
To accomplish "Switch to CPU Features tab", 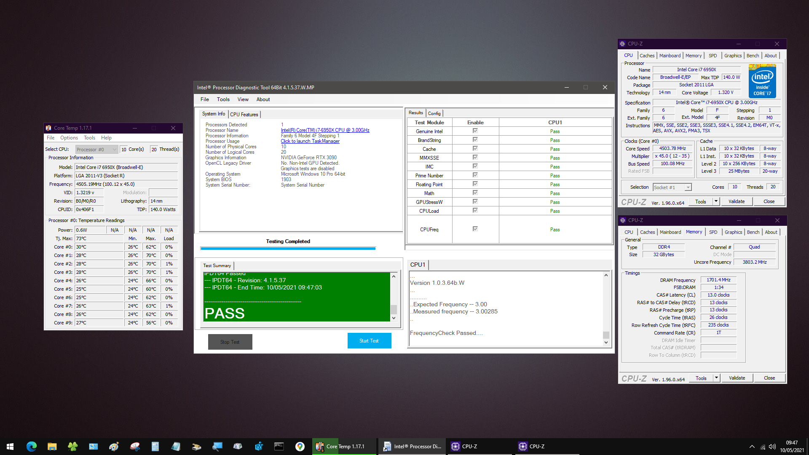I will (244, 115).
